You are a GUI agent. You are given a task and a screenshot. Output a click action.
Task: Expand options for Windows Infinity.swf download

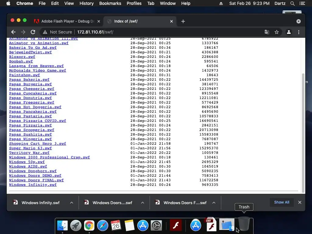(x=72, y=203)
